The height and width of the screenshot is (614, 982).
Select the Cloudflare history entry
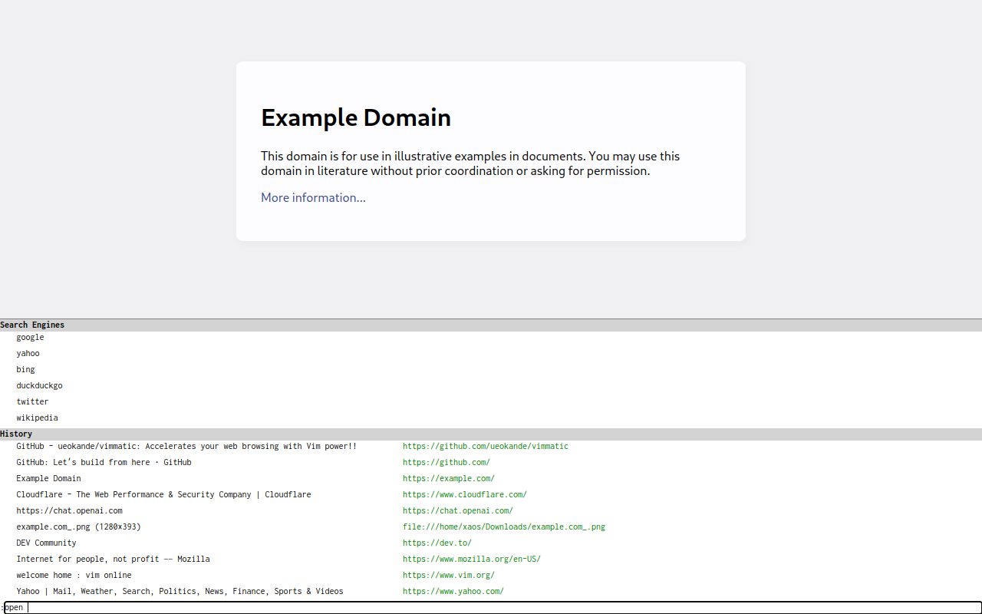(164, 495)
